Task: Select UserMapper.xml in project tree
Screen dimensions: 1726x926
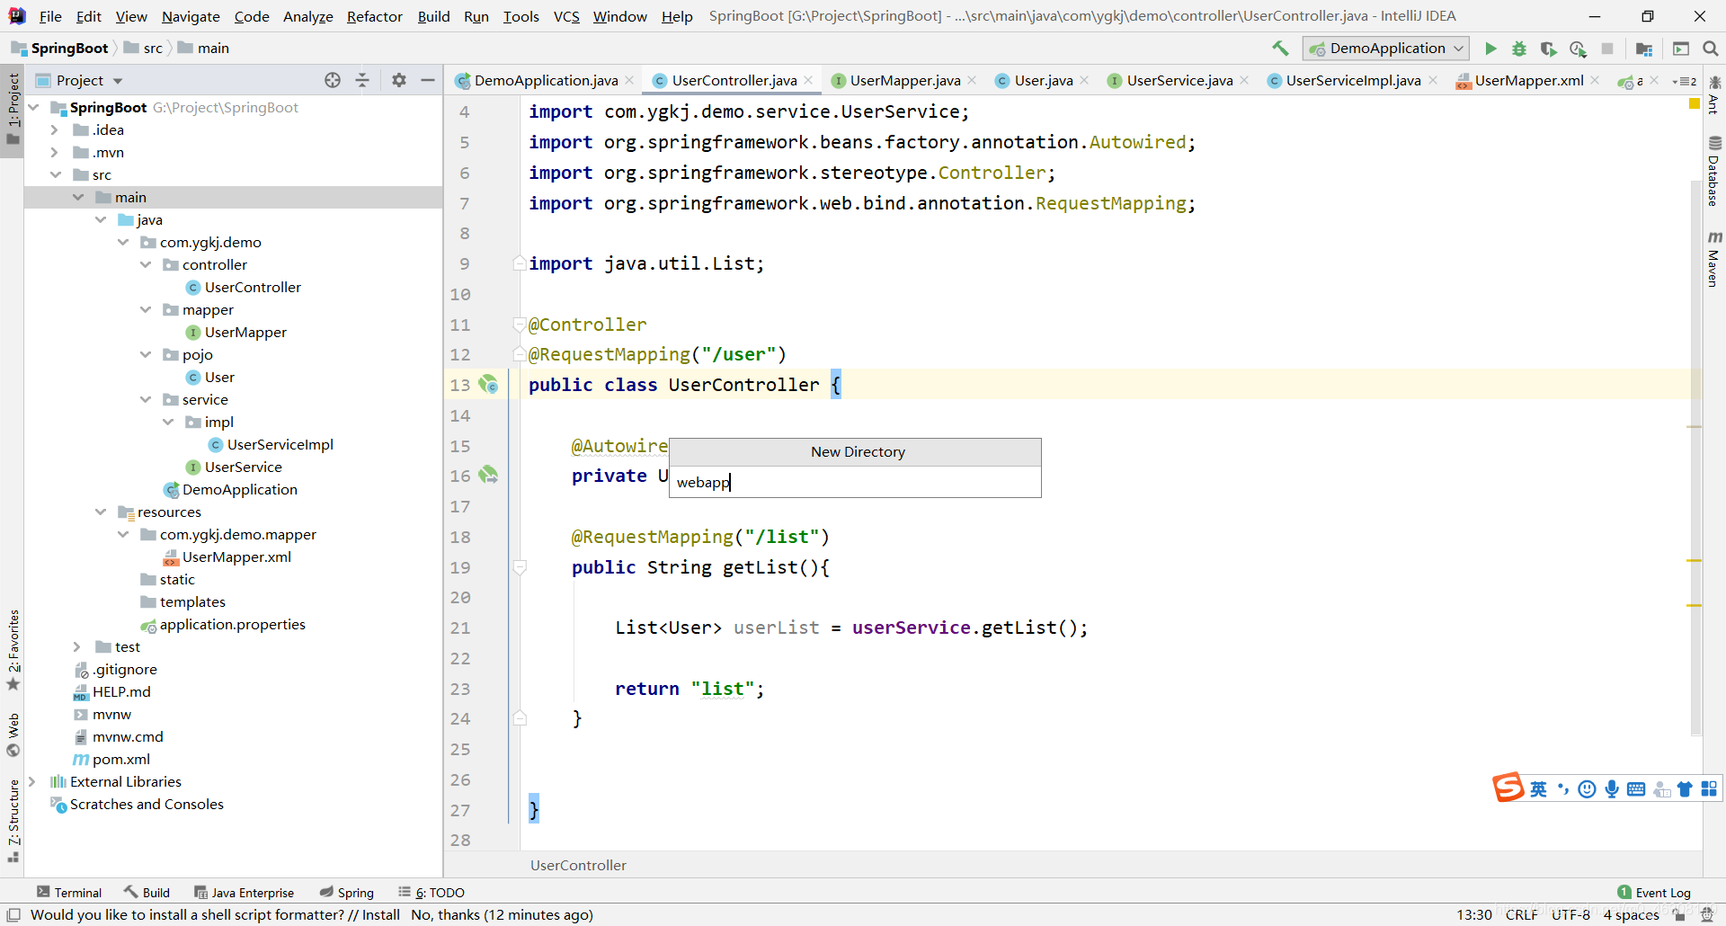Action: click(x=236, y=557)
